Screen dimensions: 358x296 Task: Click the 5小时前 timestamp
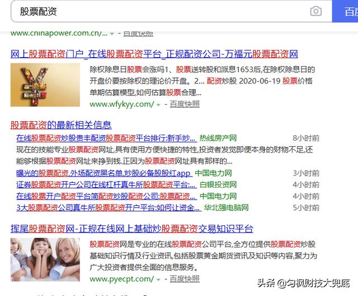pyautogui.click(x=306, y=207)
